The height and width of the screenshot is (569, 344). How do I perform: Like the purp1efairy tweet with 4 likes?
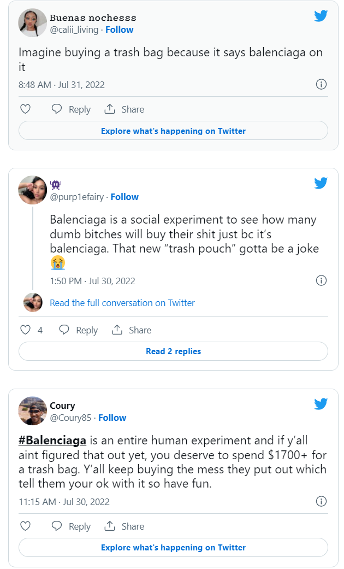25,330
